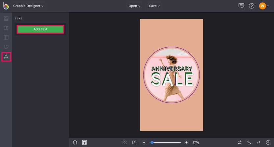This screenshot has height=147, width=274.
Task: Open the Graphics heart sidebar tab
Action: [6, 47]
